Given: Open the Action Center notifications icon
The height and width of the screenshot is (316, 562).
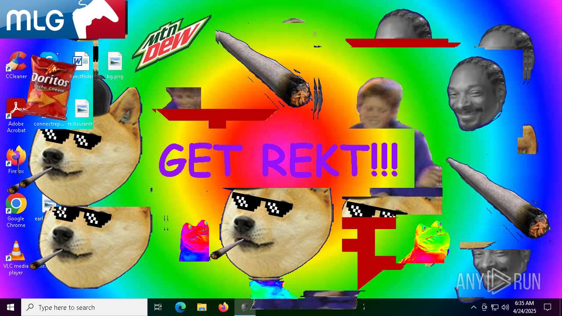Looking at the screenshot, I should [x=548, y=307].
